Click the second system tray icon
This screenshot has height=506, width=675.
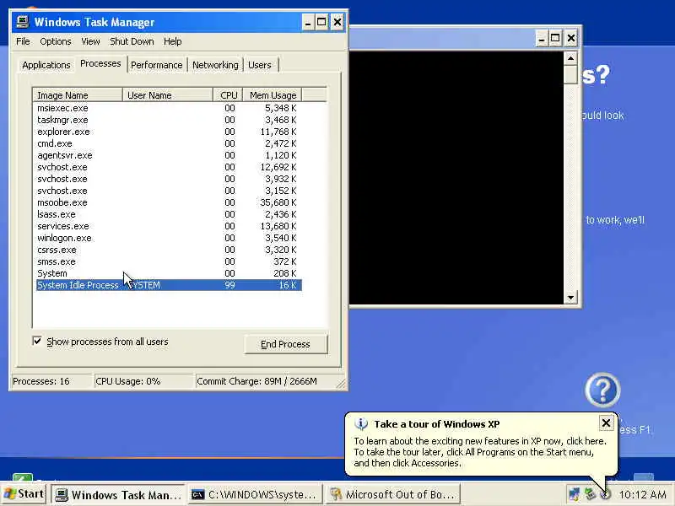click(x=590, y=494)
